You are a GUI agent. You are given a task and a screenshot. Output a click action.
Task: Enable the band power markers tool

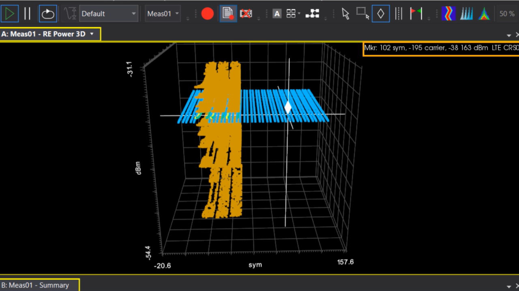[398, 13]
